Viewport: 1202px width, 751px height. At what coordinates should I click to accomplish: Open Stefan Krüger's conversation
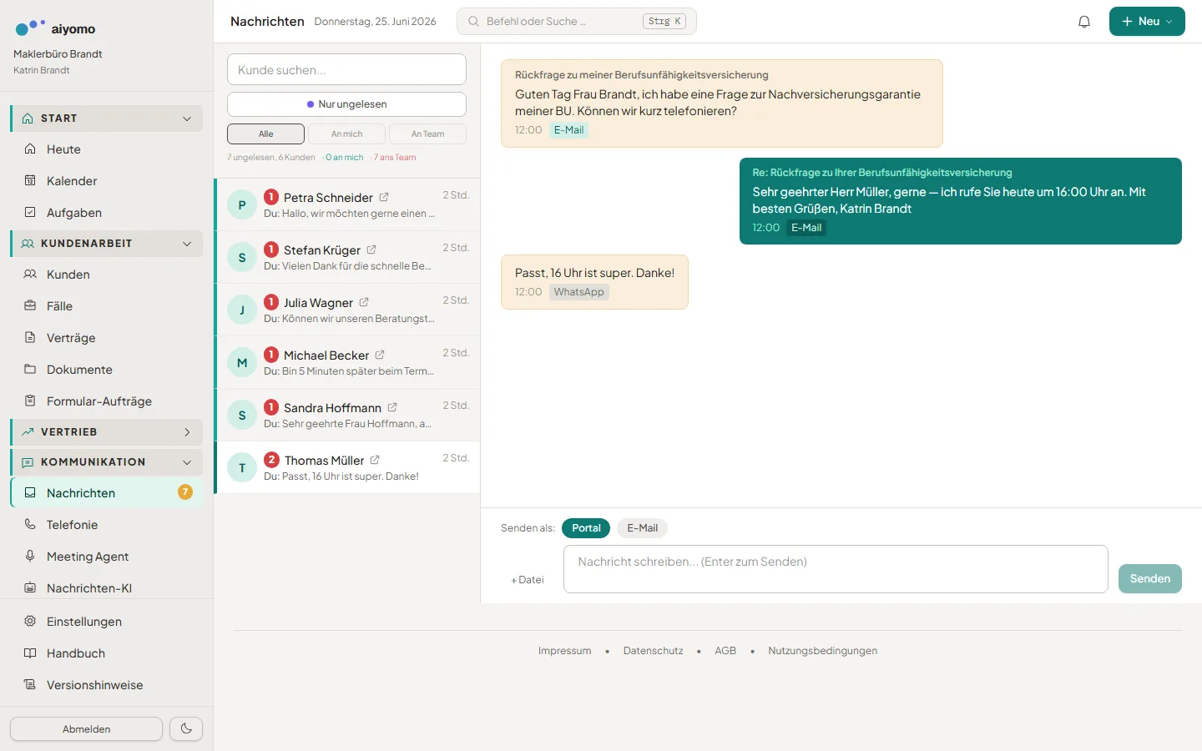pos(347,257)
